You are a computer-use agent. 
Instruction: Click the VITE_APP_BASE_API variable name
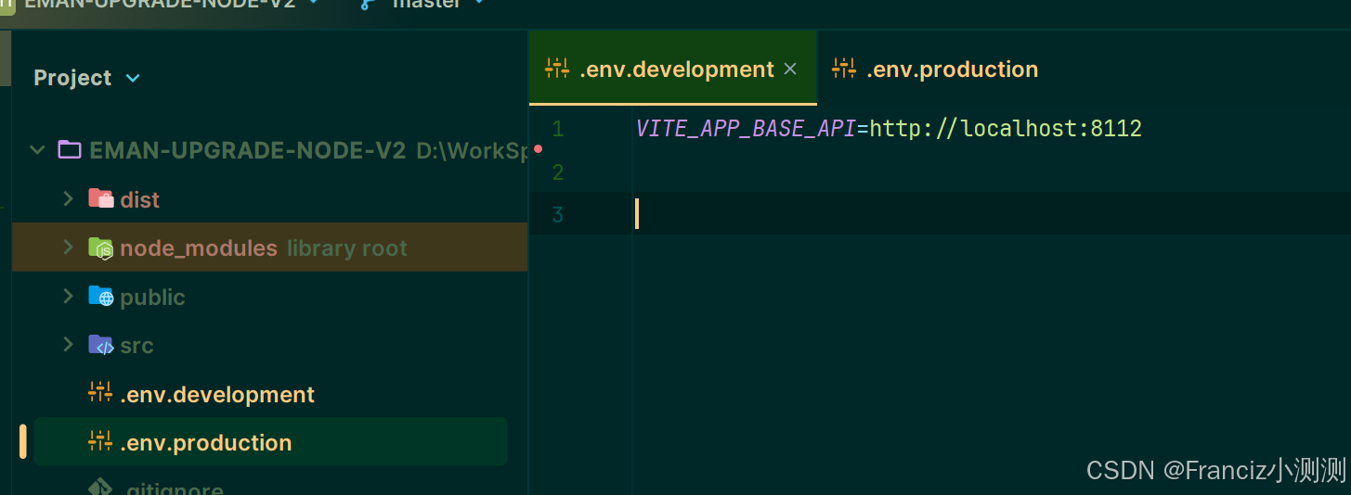coord(746,129)
